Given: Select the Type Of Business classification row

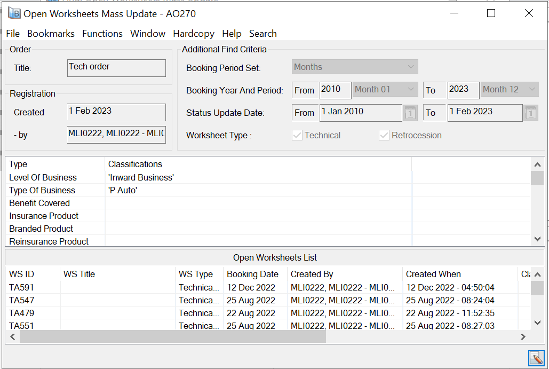Looking at the screenshot, I should [x=42, y=190].
